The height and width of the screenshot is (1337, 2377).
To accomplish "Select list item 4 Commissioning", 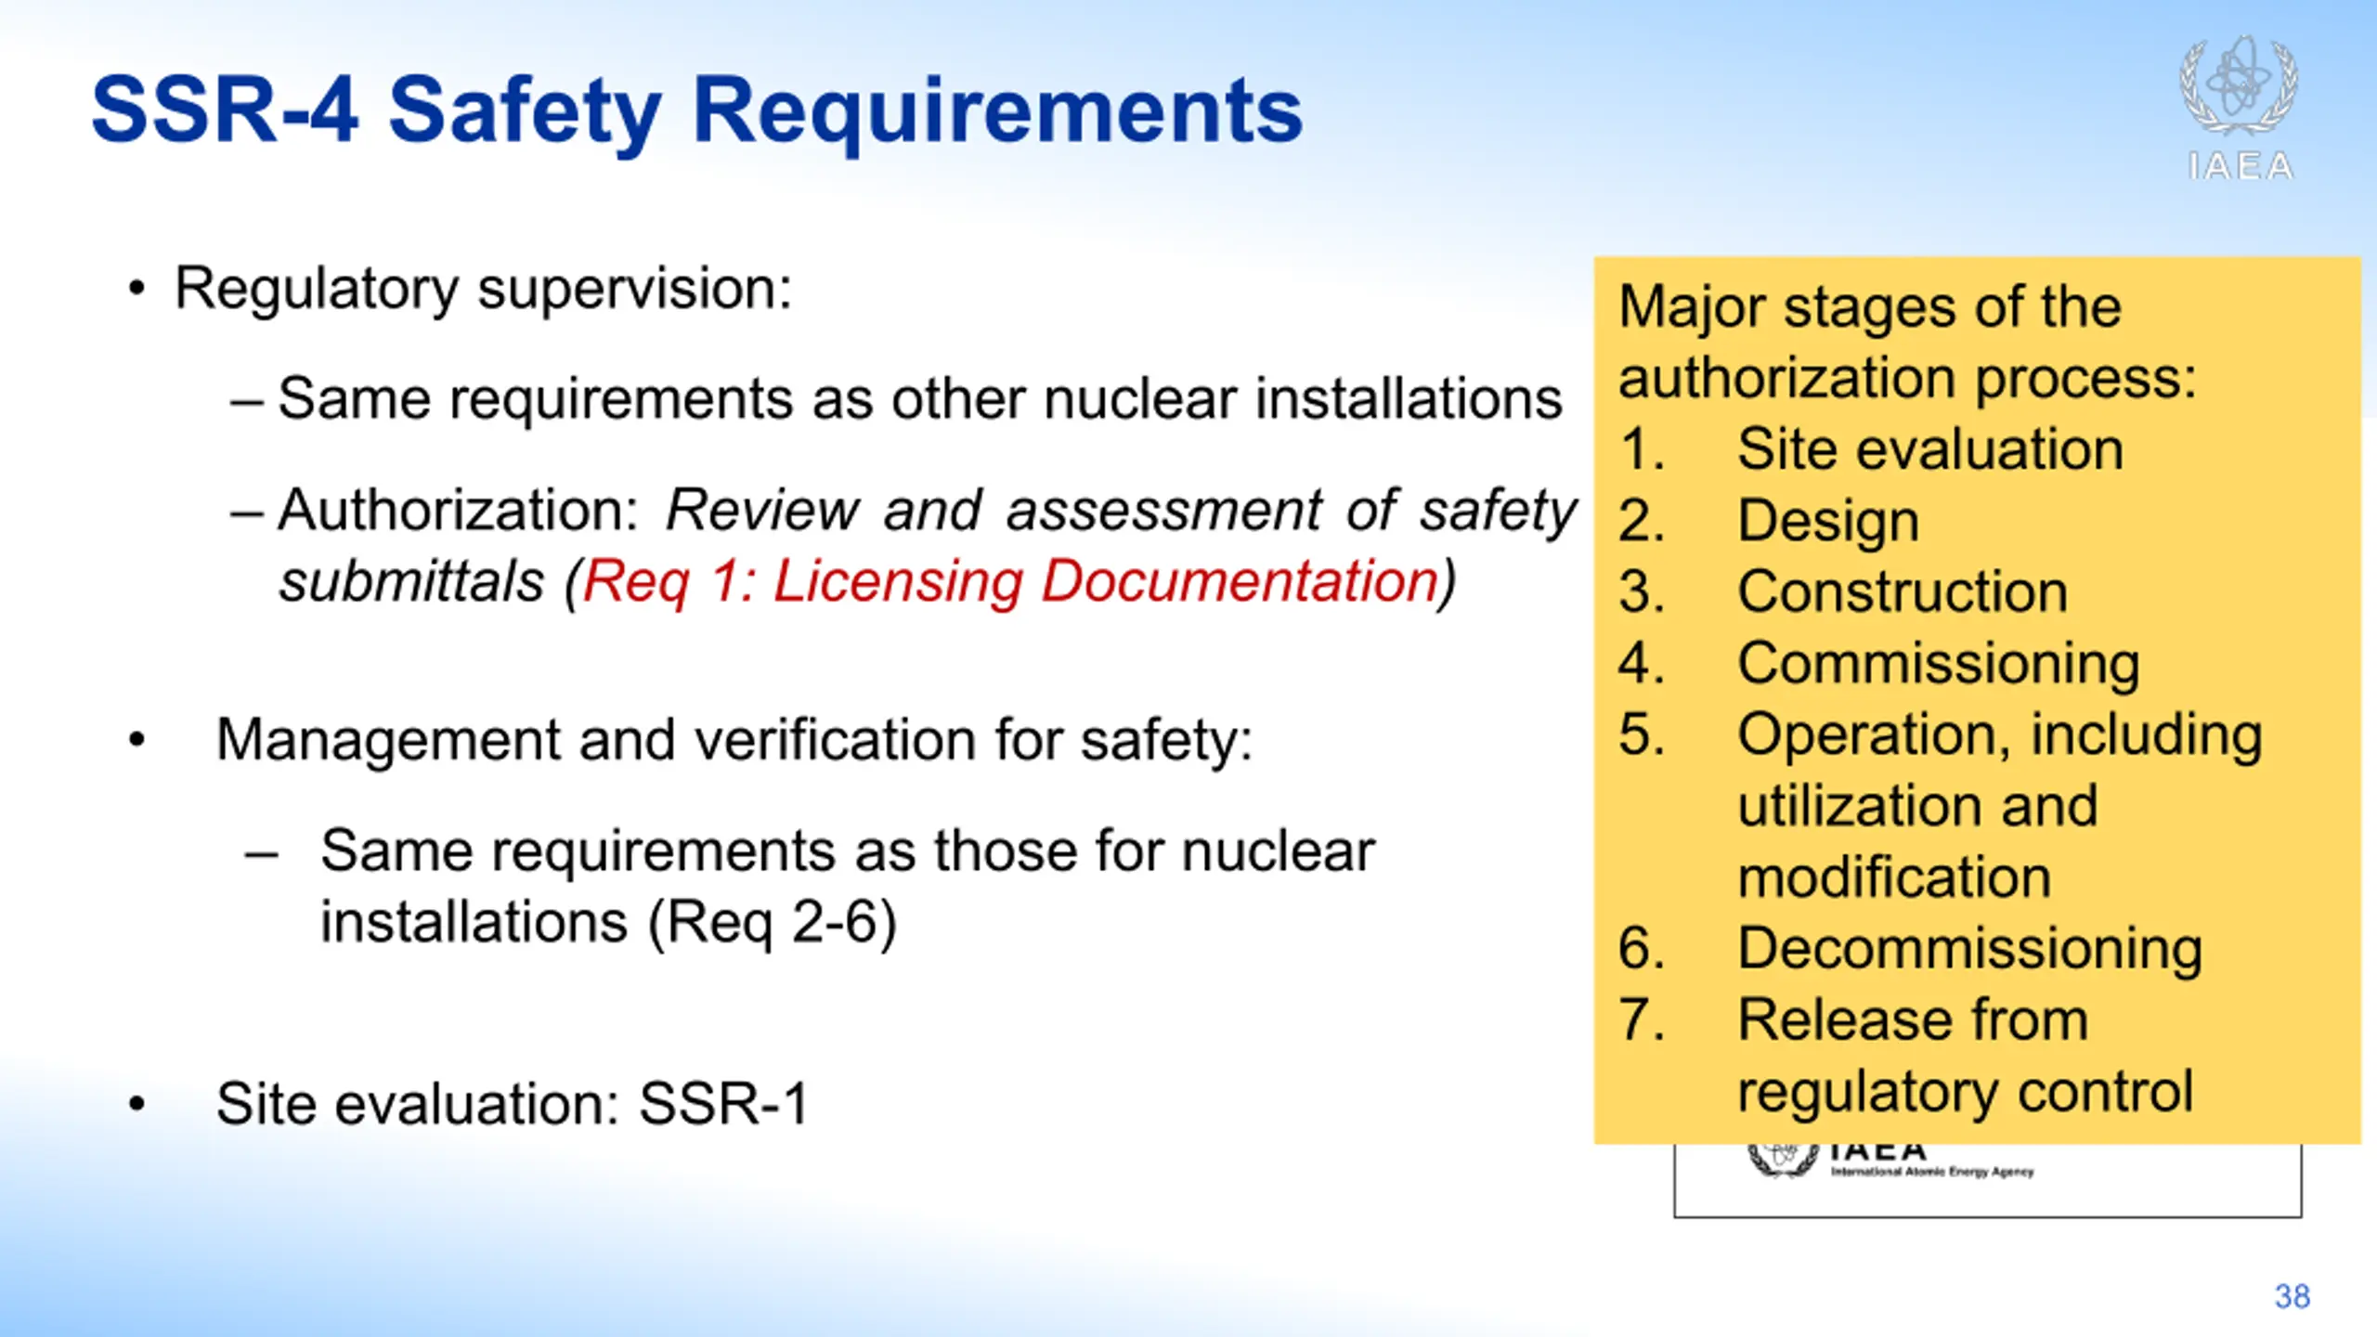I will pos(1879,664).
